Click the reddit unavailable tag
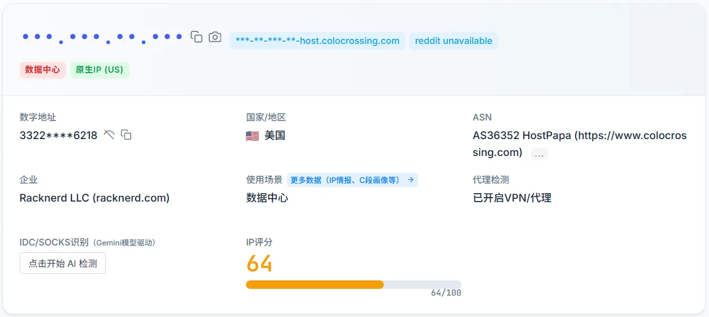This screenshot has height=317, width=709. (x=454, y=41)
